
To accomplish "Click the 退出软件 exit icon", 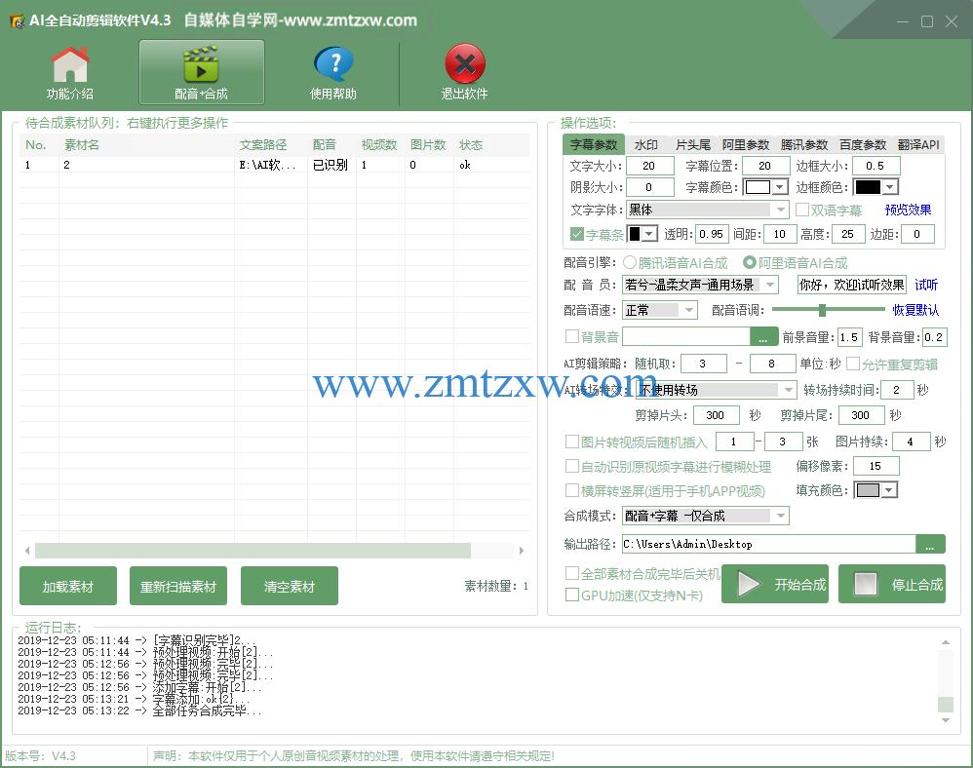I will click(x=464, y=65).
